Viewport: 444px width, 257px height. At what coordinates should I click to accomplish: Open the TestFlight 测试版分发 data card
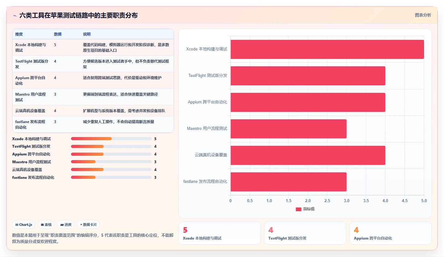coord(305,233)
